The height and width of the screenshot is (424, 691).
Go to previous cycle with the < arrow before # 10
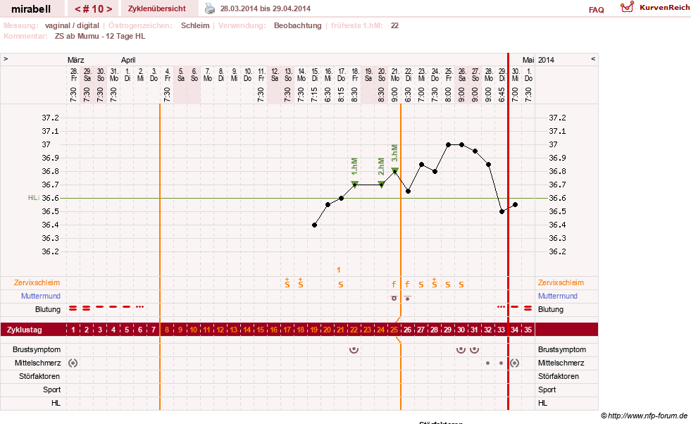[x=77, y=9]
